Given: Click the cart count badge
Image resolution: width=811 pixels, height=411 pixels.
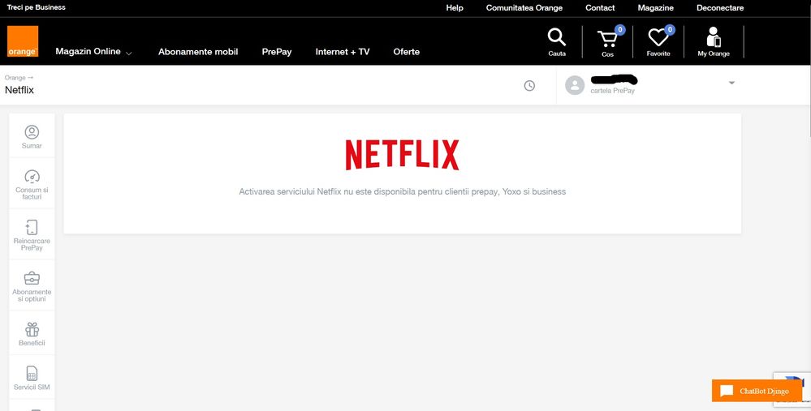Looking at the screenshot, I should click(619, 30).
